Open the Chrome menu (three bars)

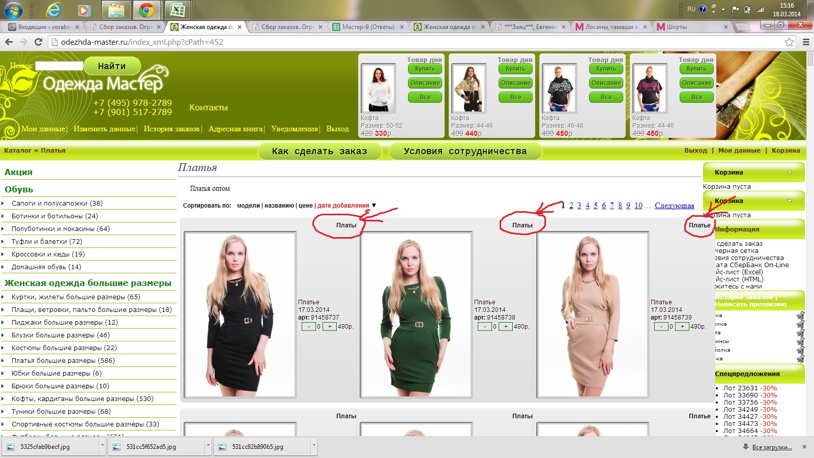click(x=806, y=42)
